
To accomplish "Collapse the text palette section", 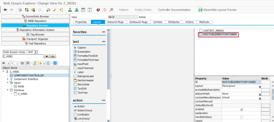I will point(104,42).
